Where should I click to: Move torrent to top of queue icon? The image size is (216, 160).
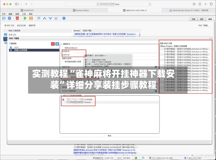point(39,18)
